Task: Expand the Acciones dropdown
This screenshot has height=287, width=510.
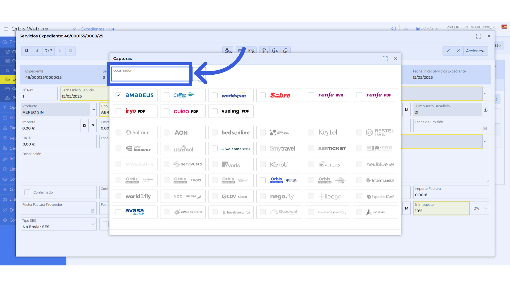Action: [x=476, y=51]
